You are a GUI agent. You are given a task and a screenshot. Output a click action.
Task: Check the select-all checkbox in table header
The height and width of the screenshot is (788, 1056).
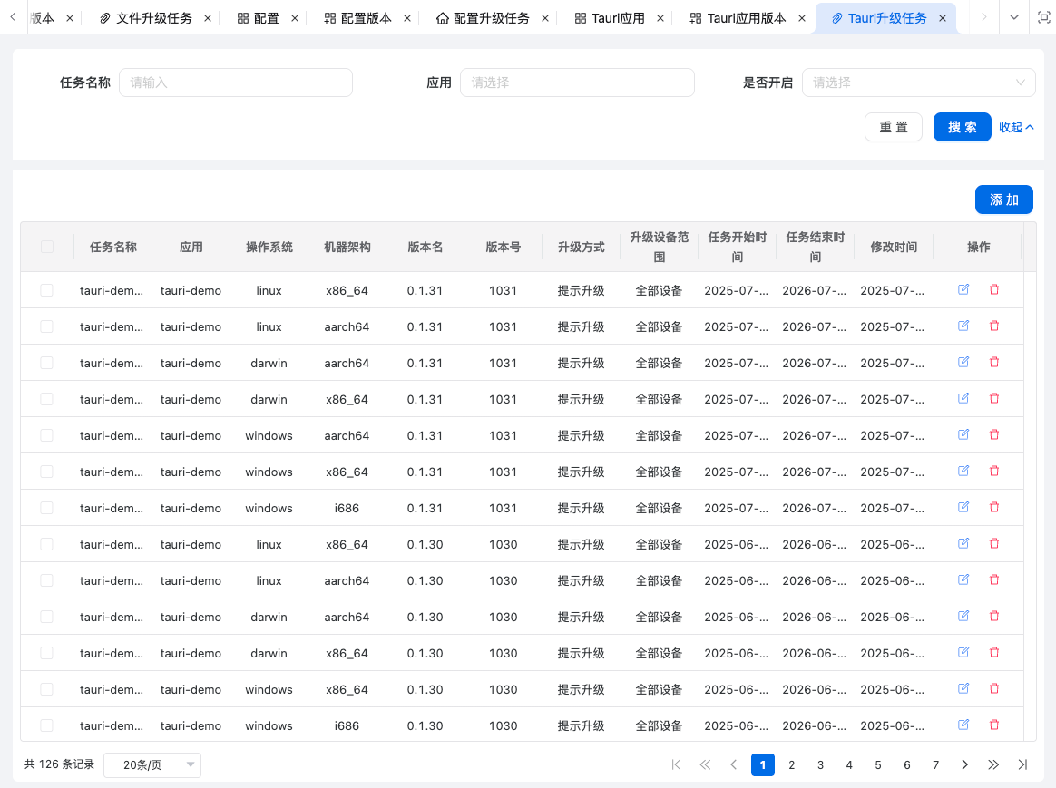pyautogui.click(x=47, y=247)
